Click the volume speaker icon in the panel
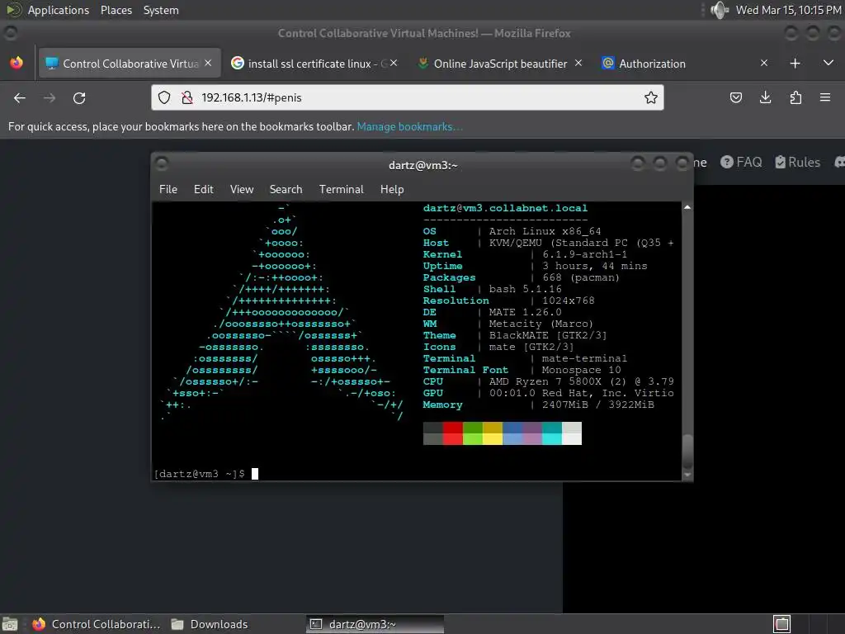The image size is (845, 634). 720,10
